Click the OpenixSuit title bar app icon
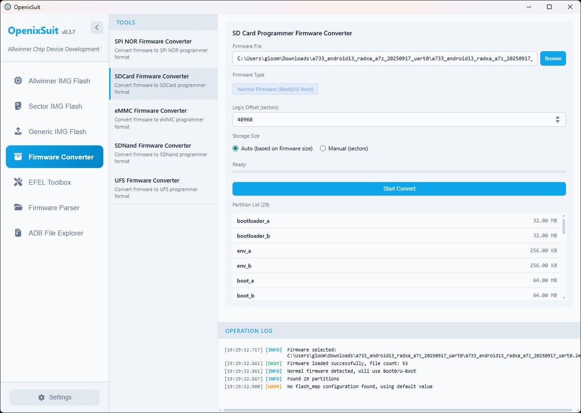The height and width of the screenshot is (413, 581). tap(7, 7)
